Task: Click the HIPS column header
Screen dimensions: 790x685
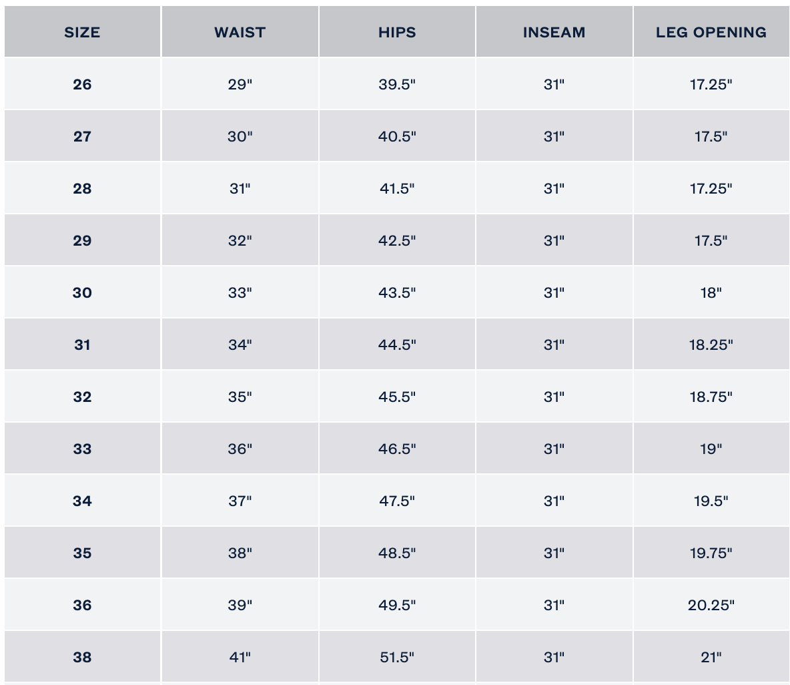Action: [x=397, y=32]
